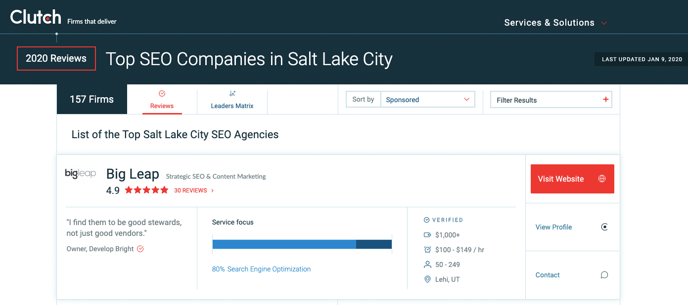Click the Last Updated Jan 9, 2020 label
This screenshot has width=688, height=305.
[x=642, y=59]
